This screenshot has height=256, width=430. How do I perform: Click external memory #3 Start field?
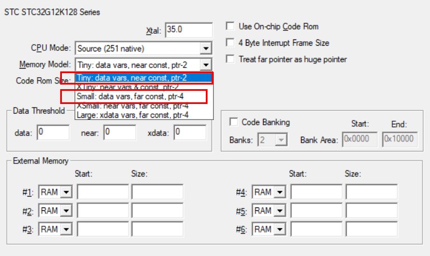(x=103, y=229)
